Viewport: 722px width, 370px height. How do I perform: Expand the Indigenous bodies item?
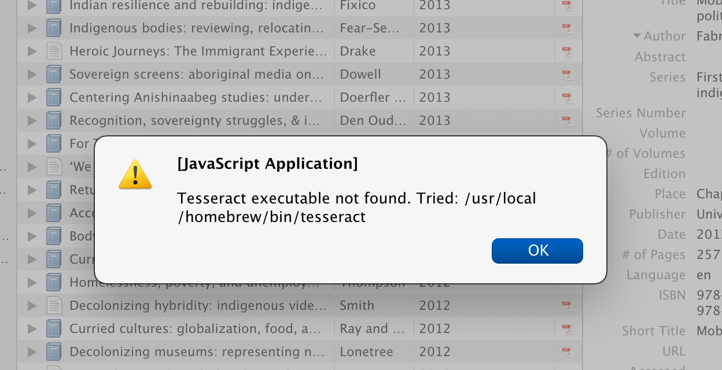32,28
